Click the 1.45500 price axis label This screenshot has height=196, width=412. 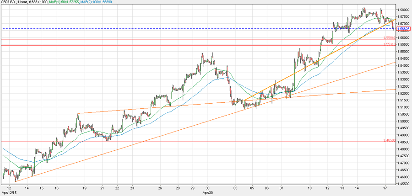pyautogui.click(x=404, y=184)
